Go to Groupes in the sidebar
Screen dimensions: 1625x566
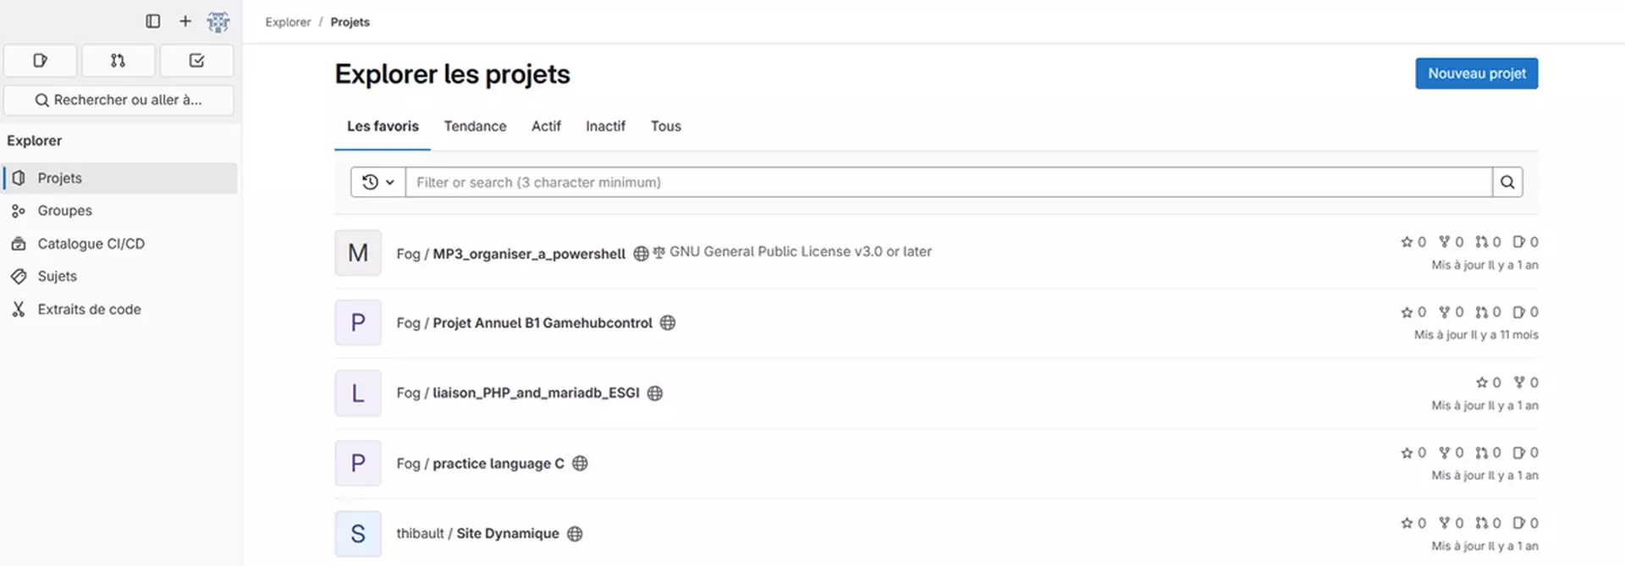pyautogui.click(x=64, y=211)
